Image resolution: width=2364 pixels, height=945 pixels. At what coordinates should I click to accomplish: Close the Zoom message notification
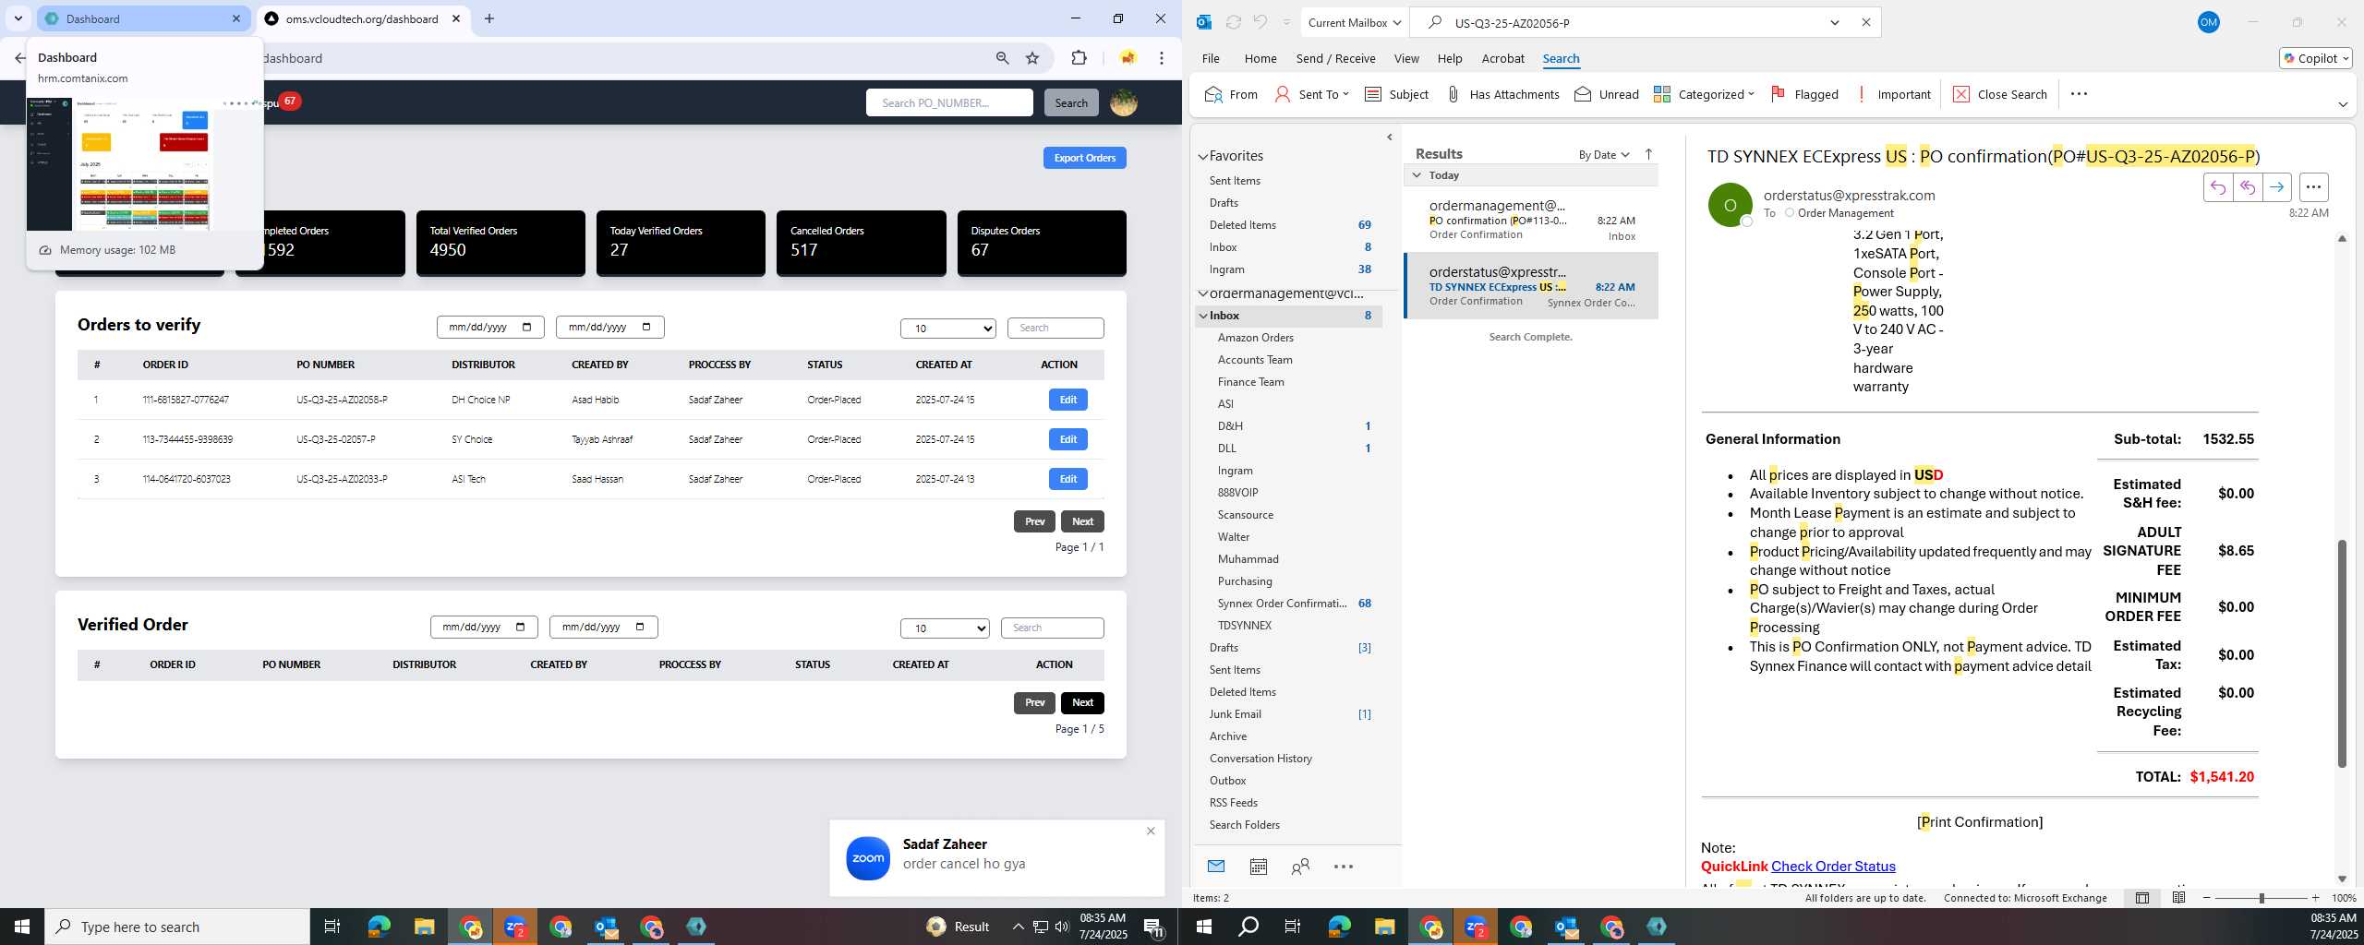pos(1151,831)
